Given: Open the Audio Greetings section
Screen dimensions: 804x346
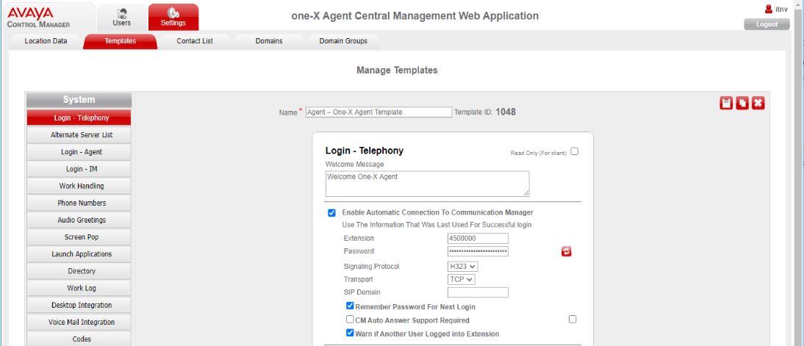Looking at the screenshot, I should coord(79,220).
